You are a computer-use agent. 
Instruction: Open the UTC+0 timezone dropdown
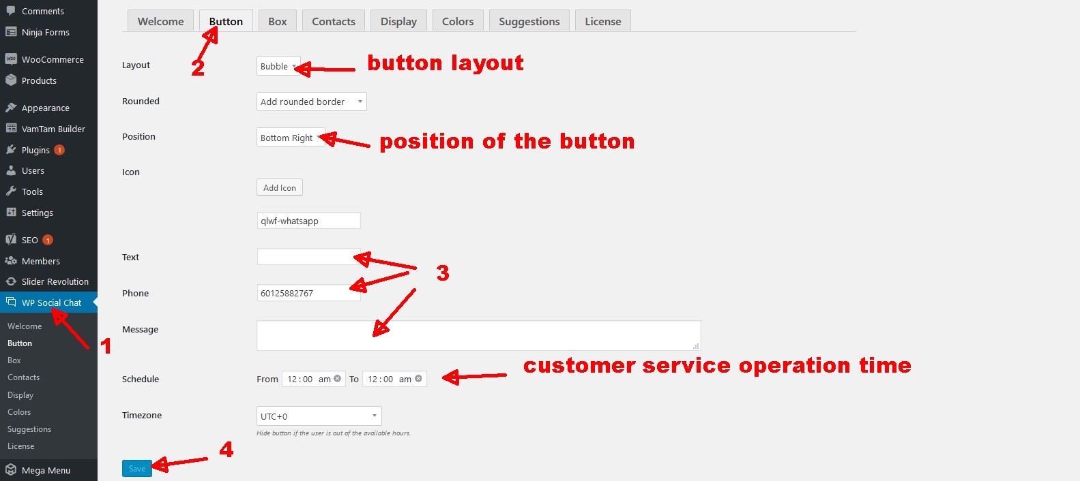(x=319, y=416)
